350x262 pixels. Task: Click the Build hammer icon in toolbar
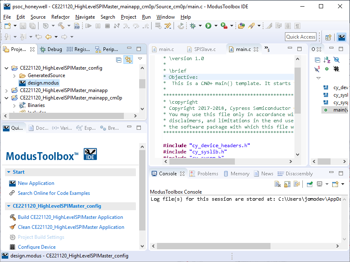pyautogui.click(x=61, y=26)
